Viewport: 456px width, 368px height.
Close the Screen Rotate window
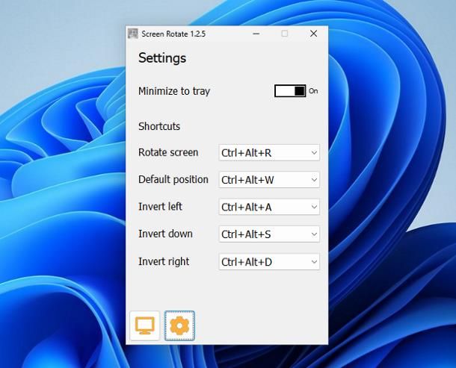point(313,34)
